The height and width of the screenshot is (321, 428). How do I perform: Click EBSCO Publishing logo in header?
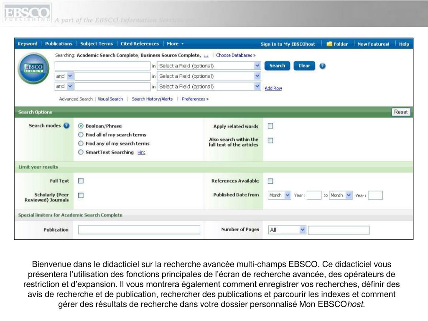click(27, 13)
